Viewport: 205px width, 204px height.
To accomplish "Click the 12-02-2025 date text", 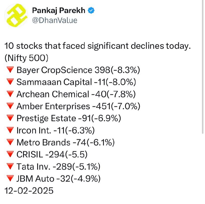I will [x=29, y=190].
